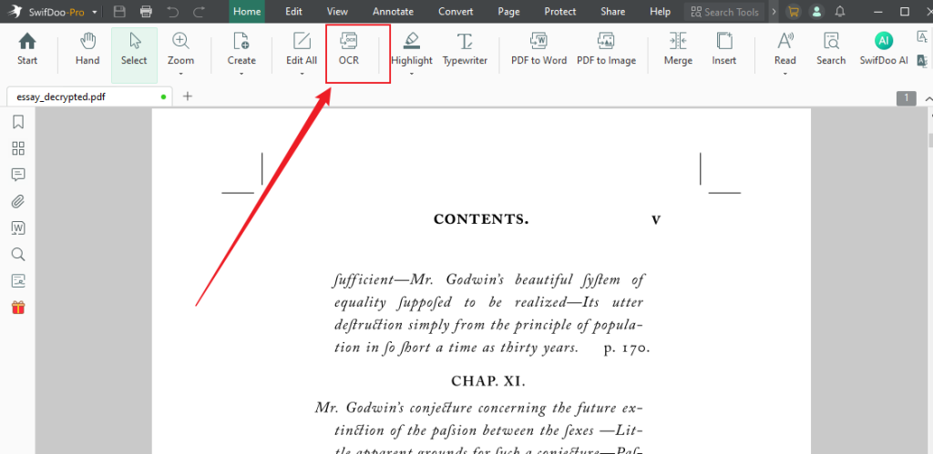Switch to the View tab
The image size is (933, 454).
point(337,11)
